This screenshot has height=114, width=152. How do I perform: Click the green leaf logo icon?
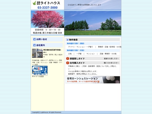click(34, 3)
